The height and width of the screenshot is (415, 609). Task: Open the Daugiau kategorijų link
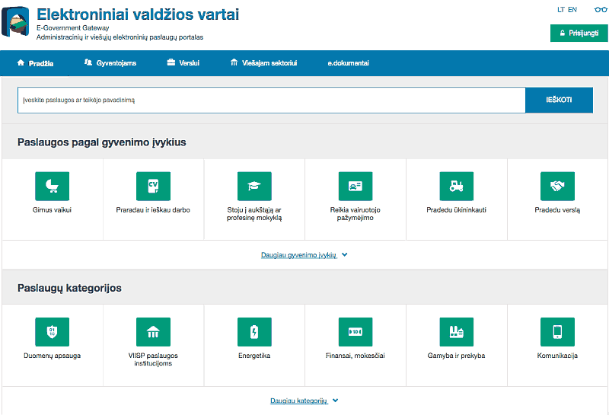(x=299, y=401)
